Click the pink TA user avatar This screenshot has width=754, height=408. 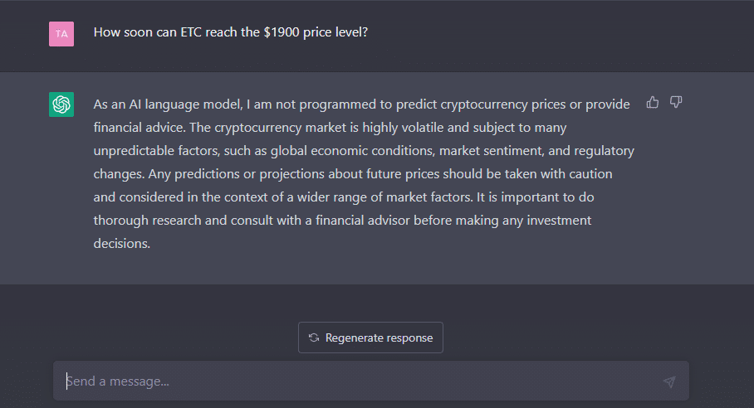[x=61, y=34]
